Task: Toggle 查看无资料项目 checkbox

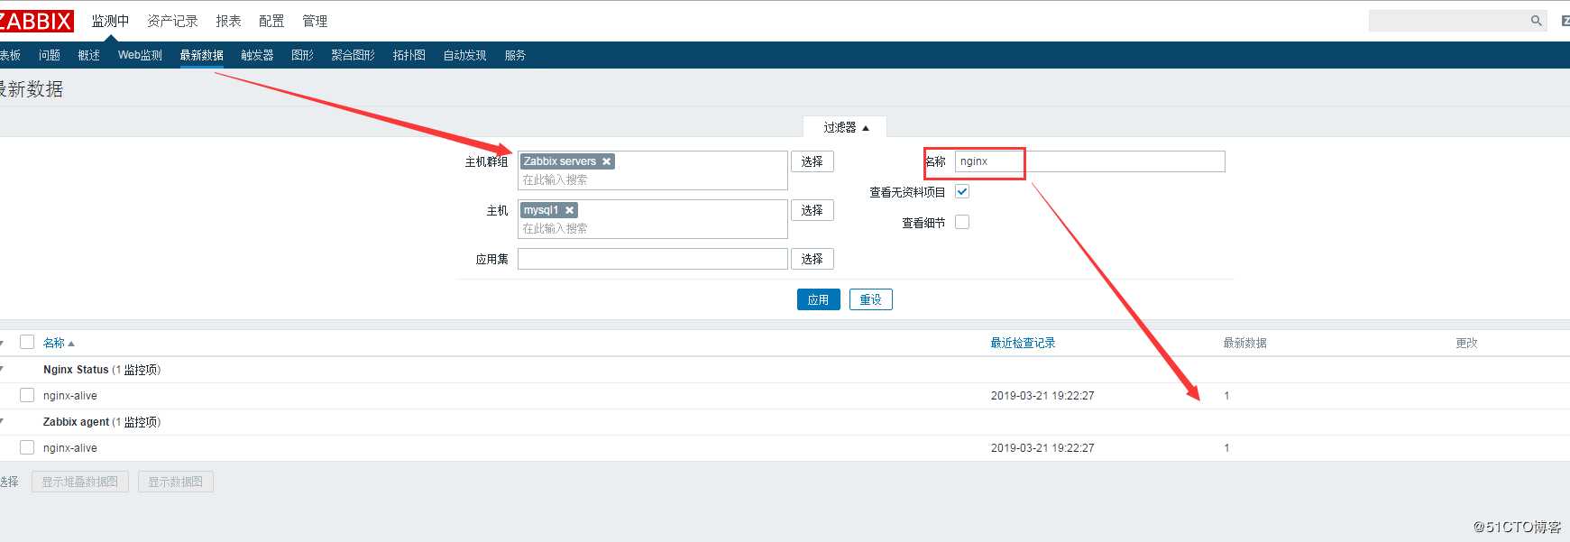Action: [962, 191]
